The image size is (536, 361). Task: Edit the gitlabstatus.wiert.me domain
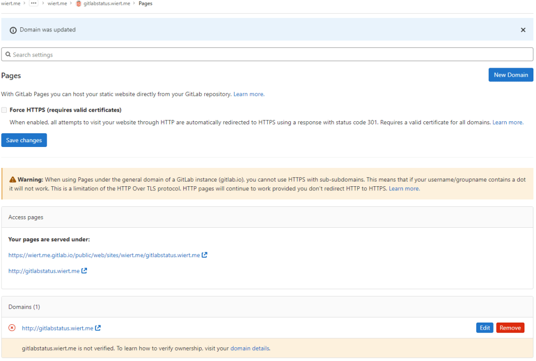(x=484, y=327)
